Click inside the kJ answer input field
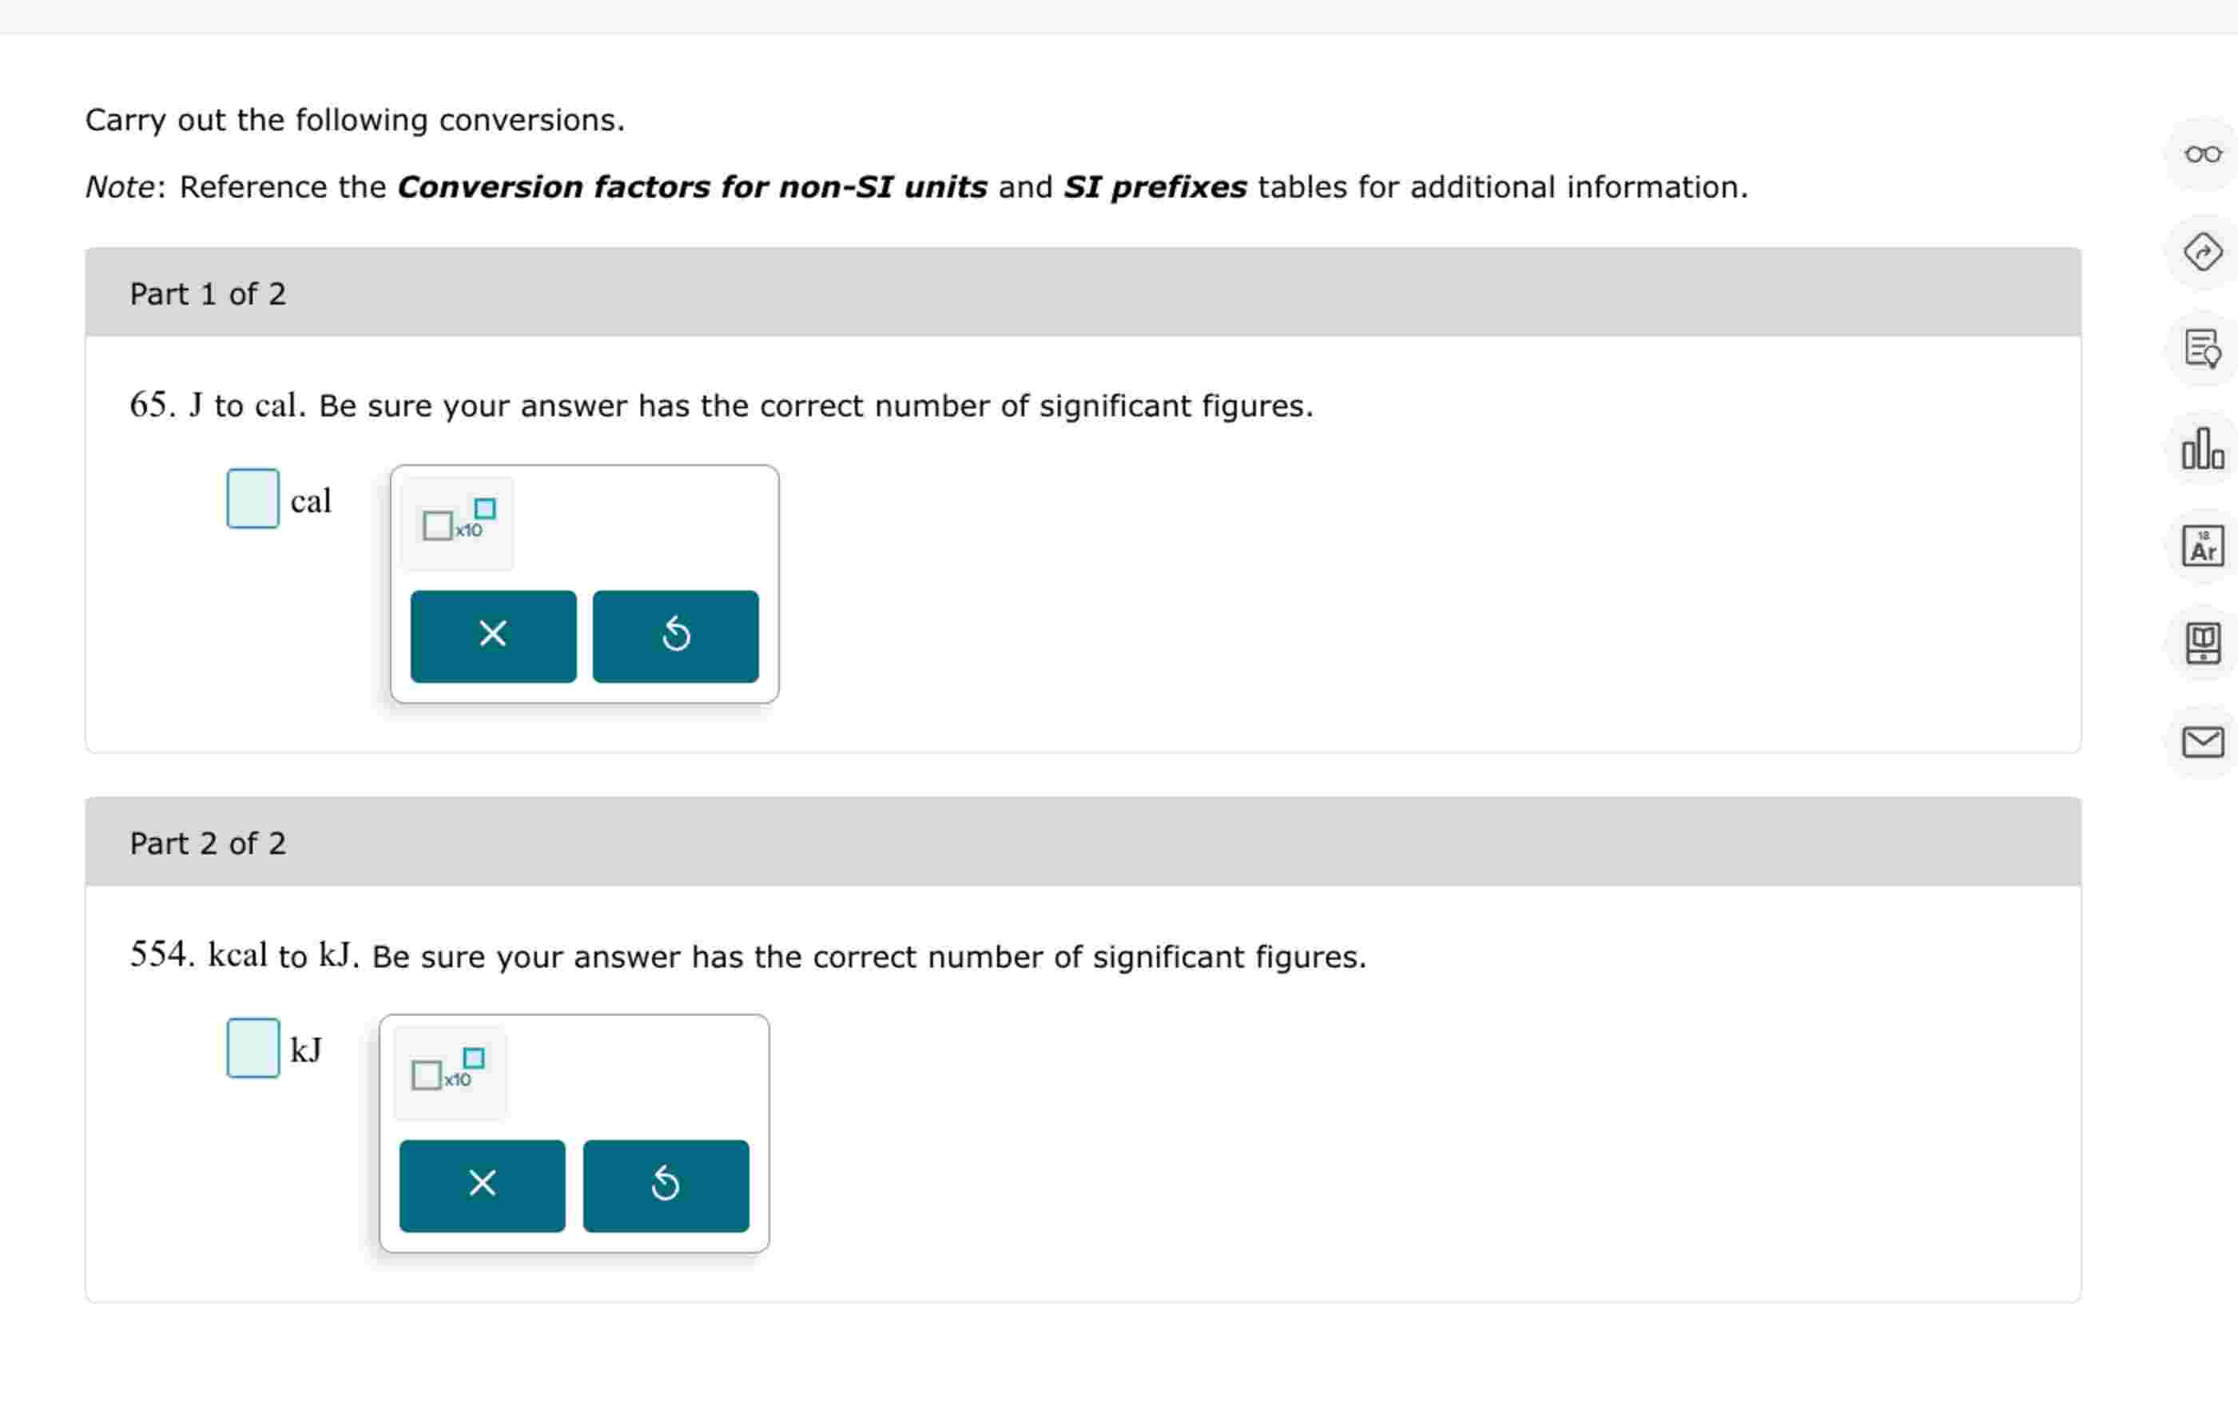 (251, 1048)
